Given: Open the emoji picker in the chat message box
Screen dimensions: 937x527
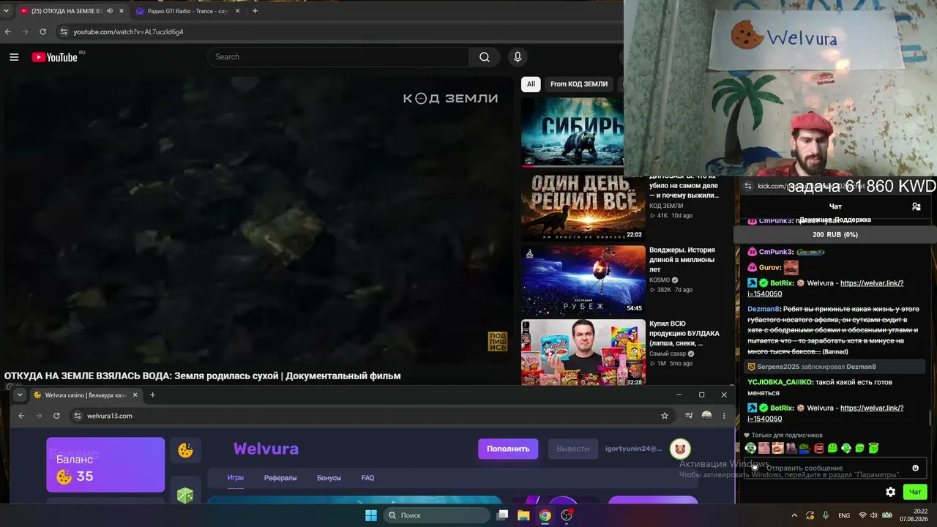Looking at the screenshot, I should 915,468.
